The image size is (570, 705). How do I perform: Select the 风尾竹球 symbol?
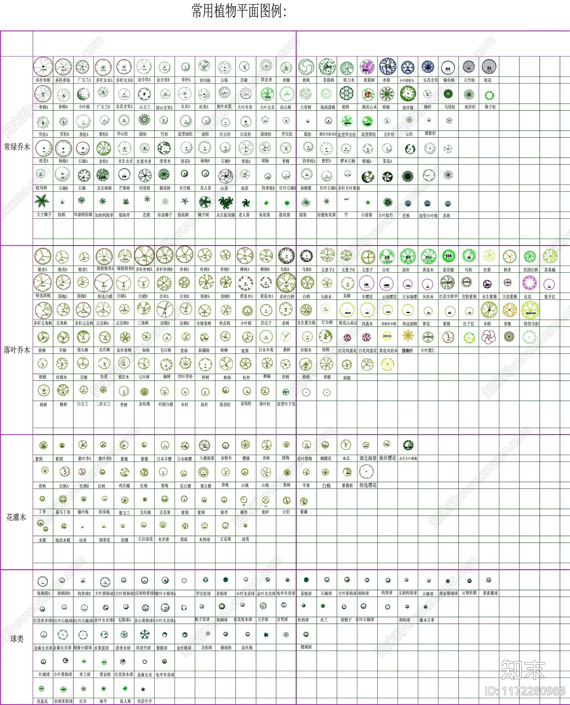click(x=145, y=635)
